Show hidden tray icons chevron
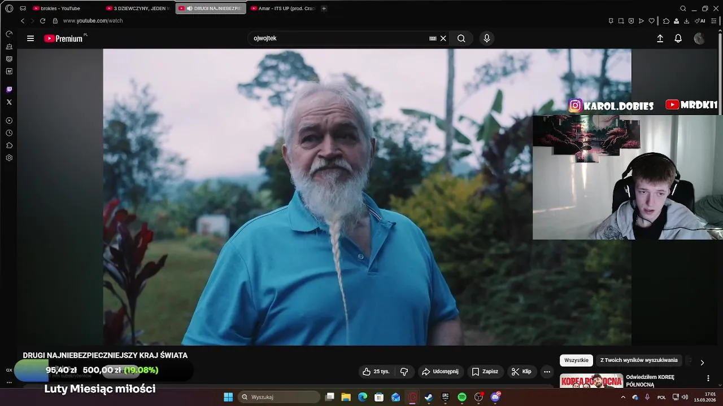This screenshot has height=406, width=723. [623, 397]
